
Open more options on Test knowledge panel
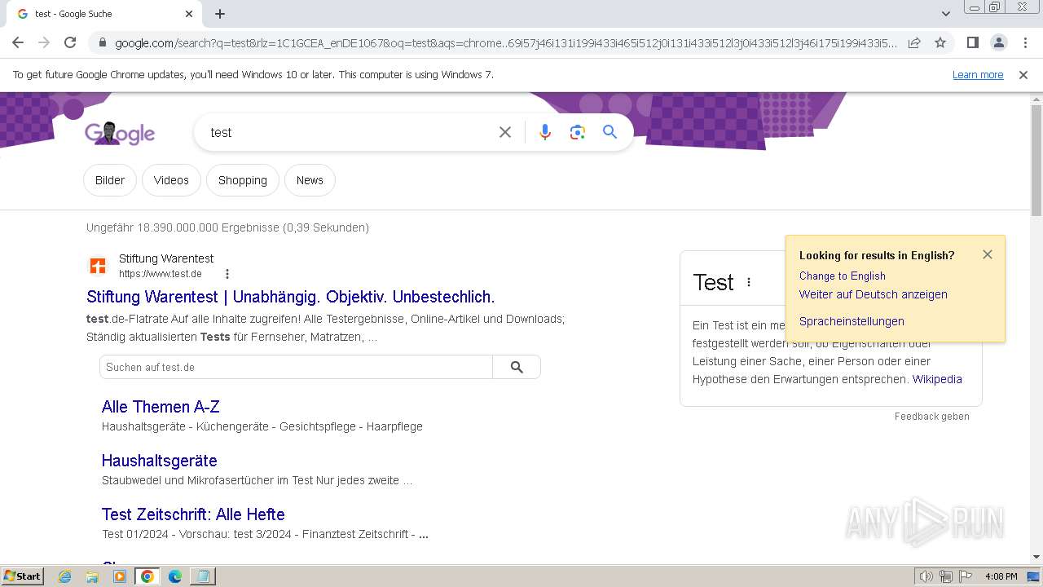(x=749, y=282)
